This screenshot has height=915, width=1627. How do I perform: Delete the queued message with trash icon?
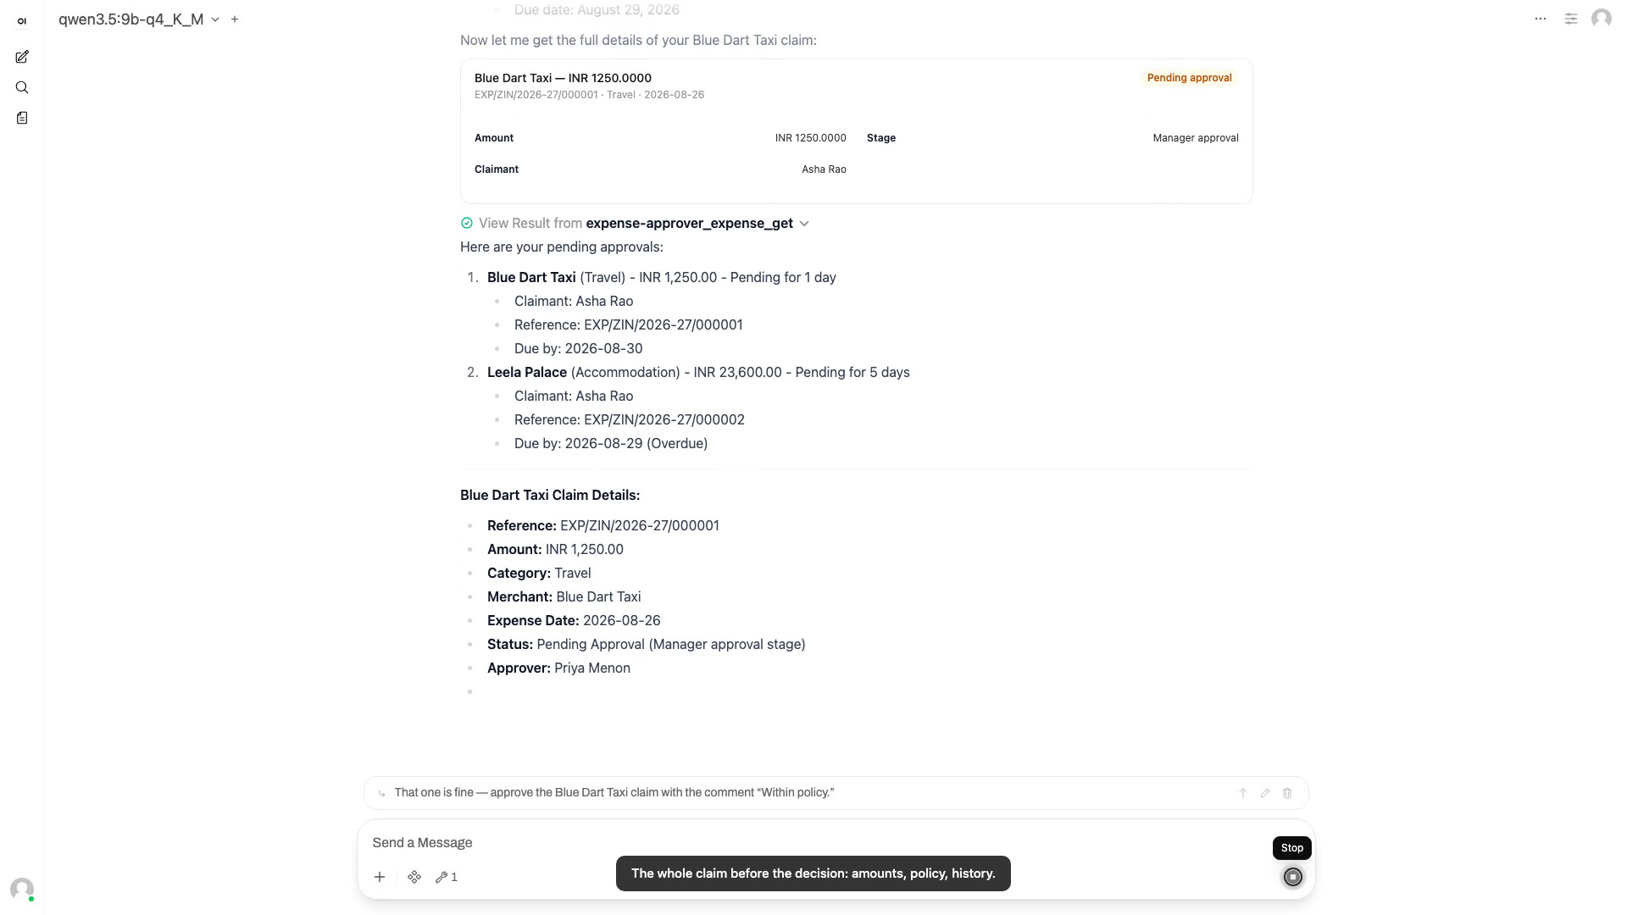click(1287, 793)
